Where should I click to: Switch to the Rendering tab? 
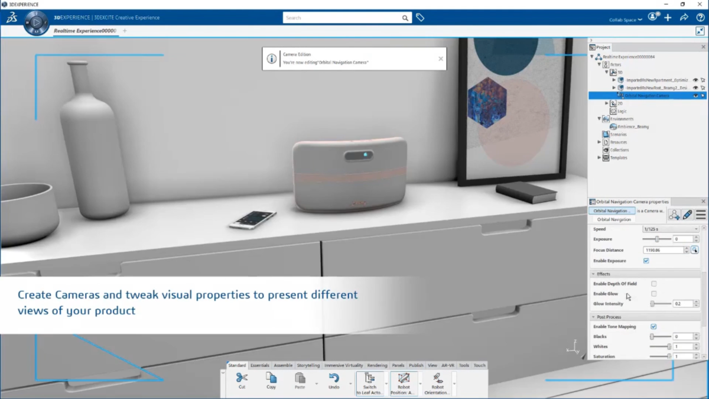click(x=377, y=365)
